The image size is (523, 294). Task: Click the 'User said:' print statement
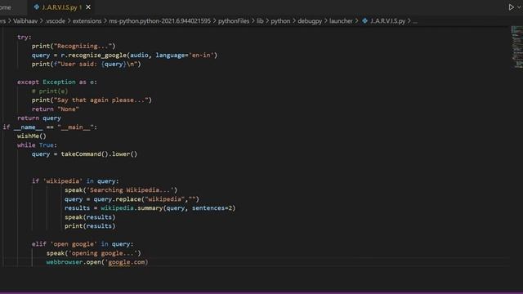[x=87, y=64]
